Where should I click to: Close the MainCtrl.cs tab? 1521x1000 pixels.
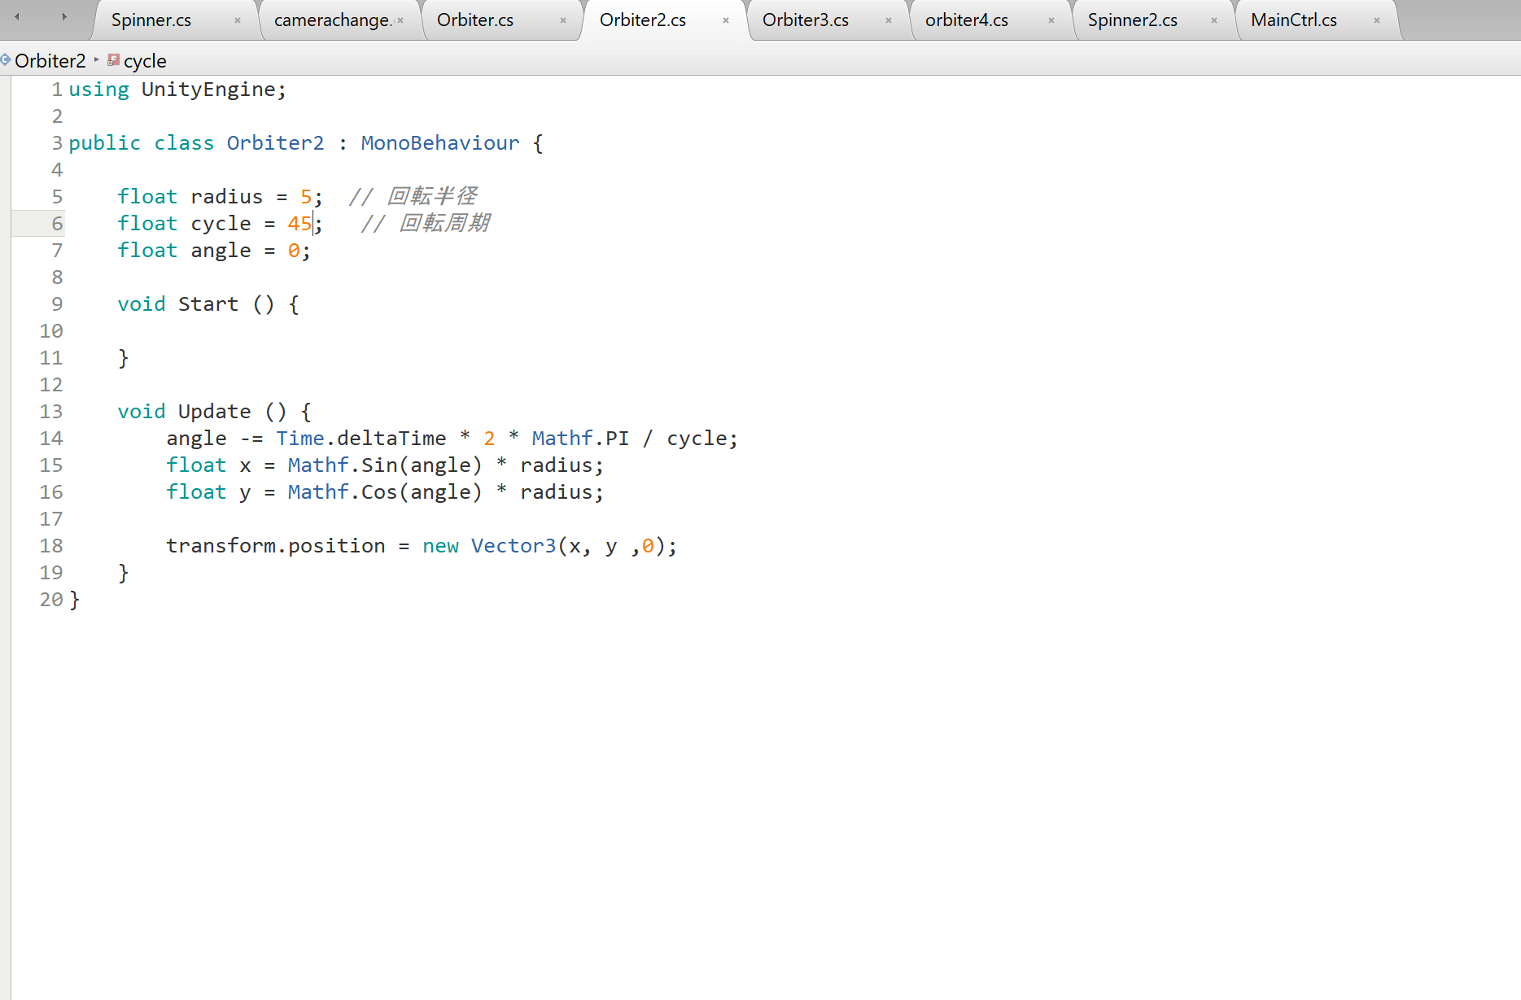click(1377, 20)
